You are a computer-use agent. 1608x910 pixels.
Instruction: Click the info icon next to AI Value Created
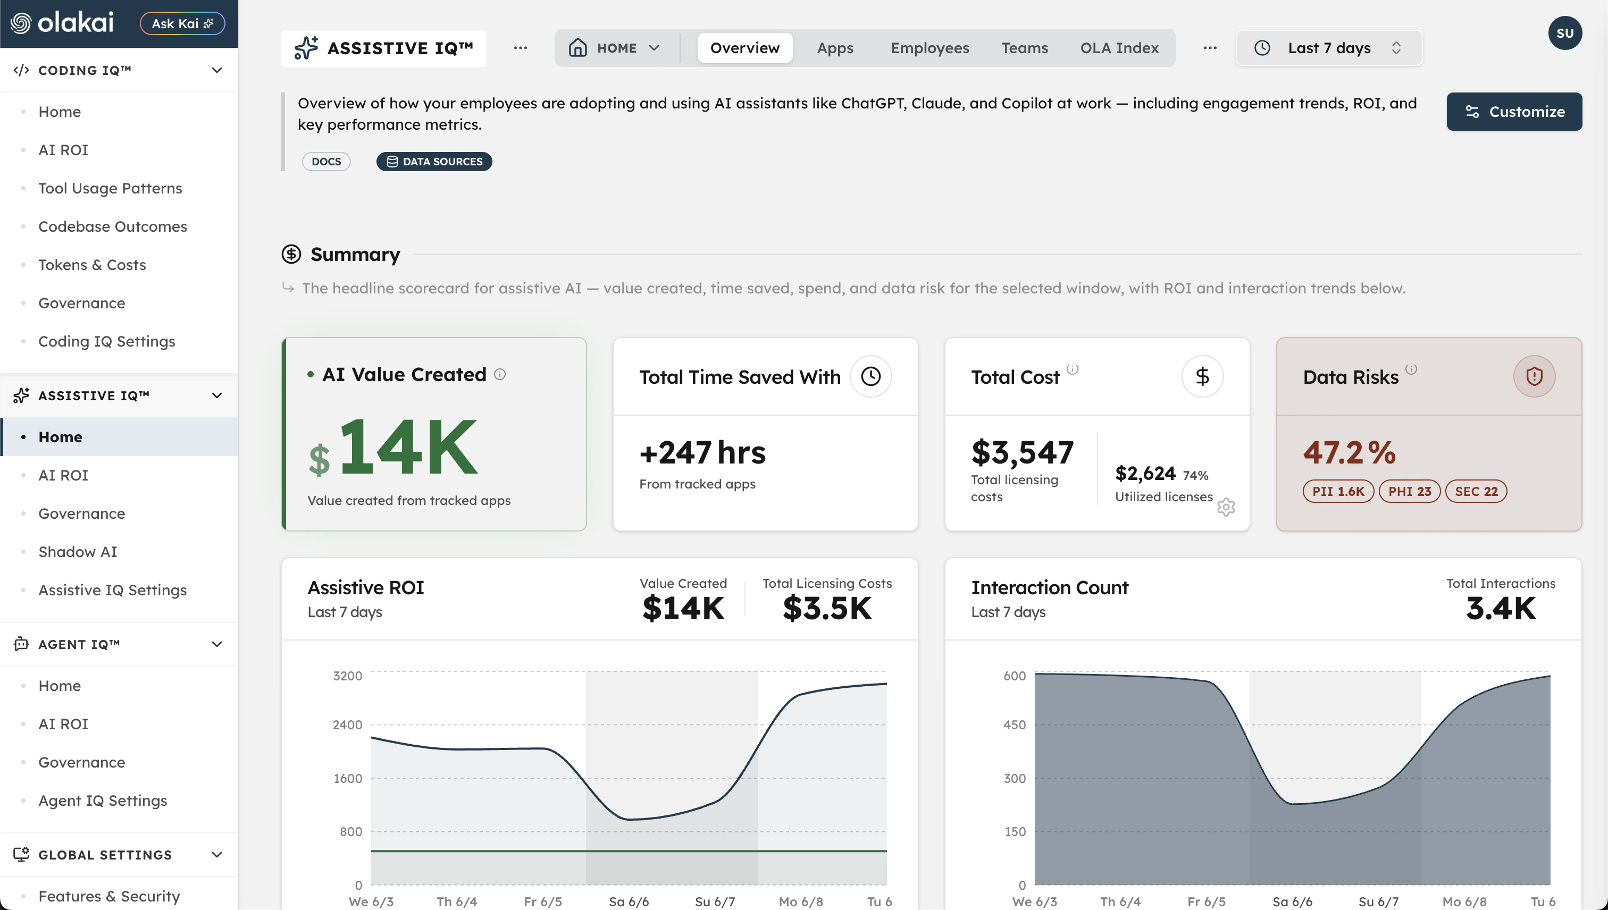click(499, 374)
